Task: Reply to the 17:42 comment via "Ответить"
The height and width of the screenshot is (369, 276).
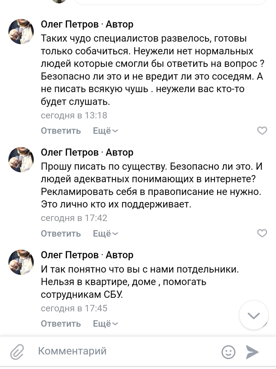Action: click(x=61, y=234)
